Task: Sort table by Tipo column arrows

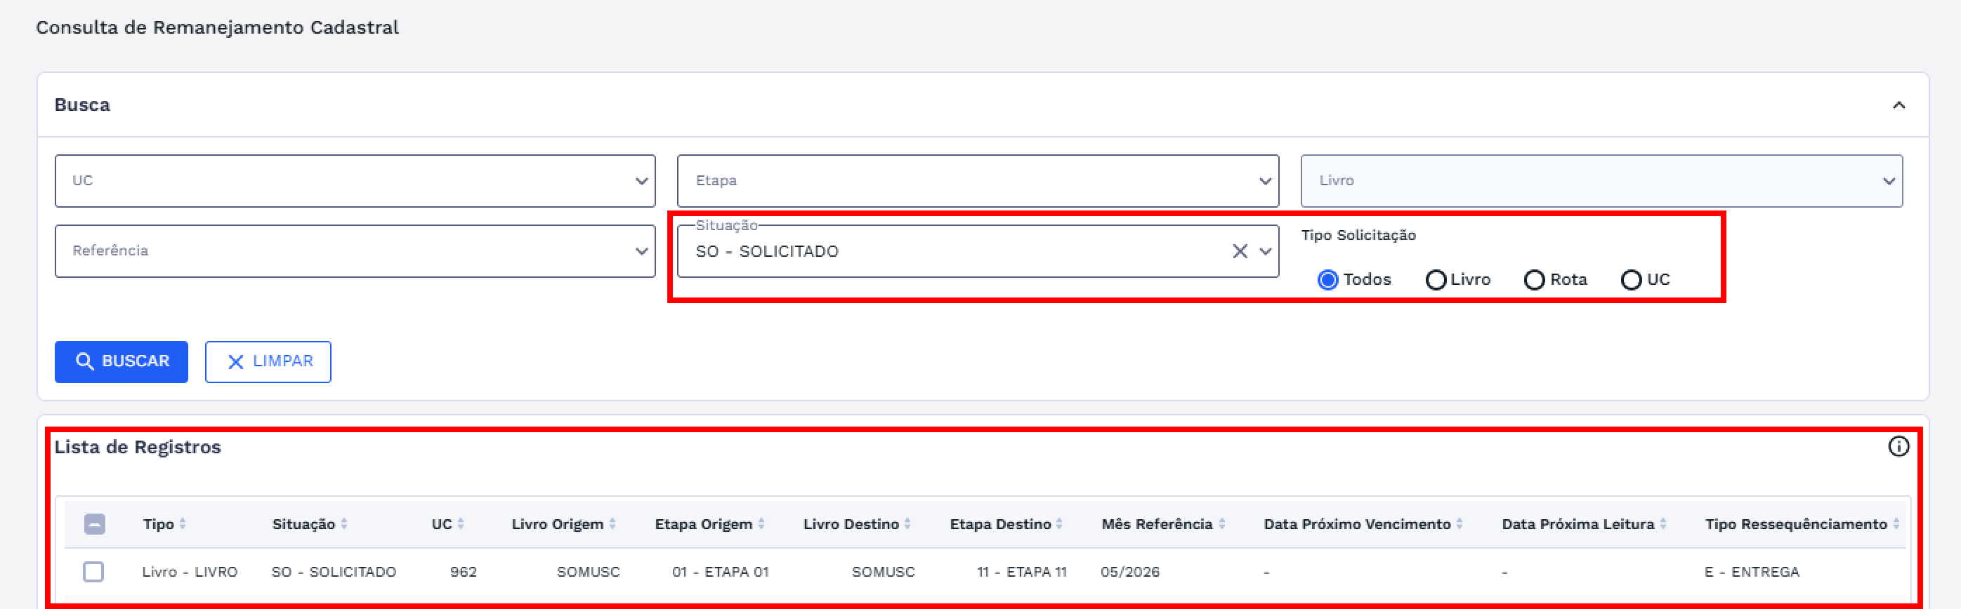Action: pyautogui.click(x=183, y=524)
